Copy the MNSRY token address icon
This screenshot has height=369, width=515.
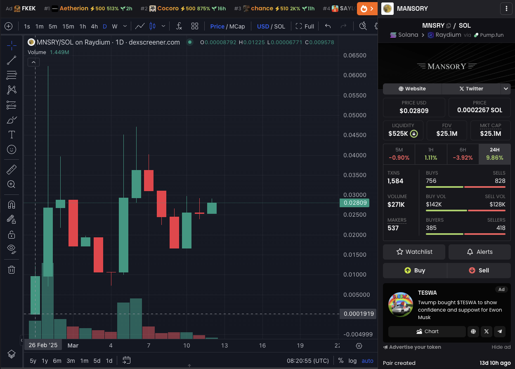(x=448, y=26)
